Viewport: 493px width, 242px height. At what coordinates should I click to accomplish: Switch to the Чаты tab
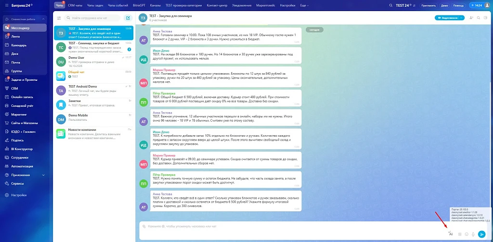[59, 5]
